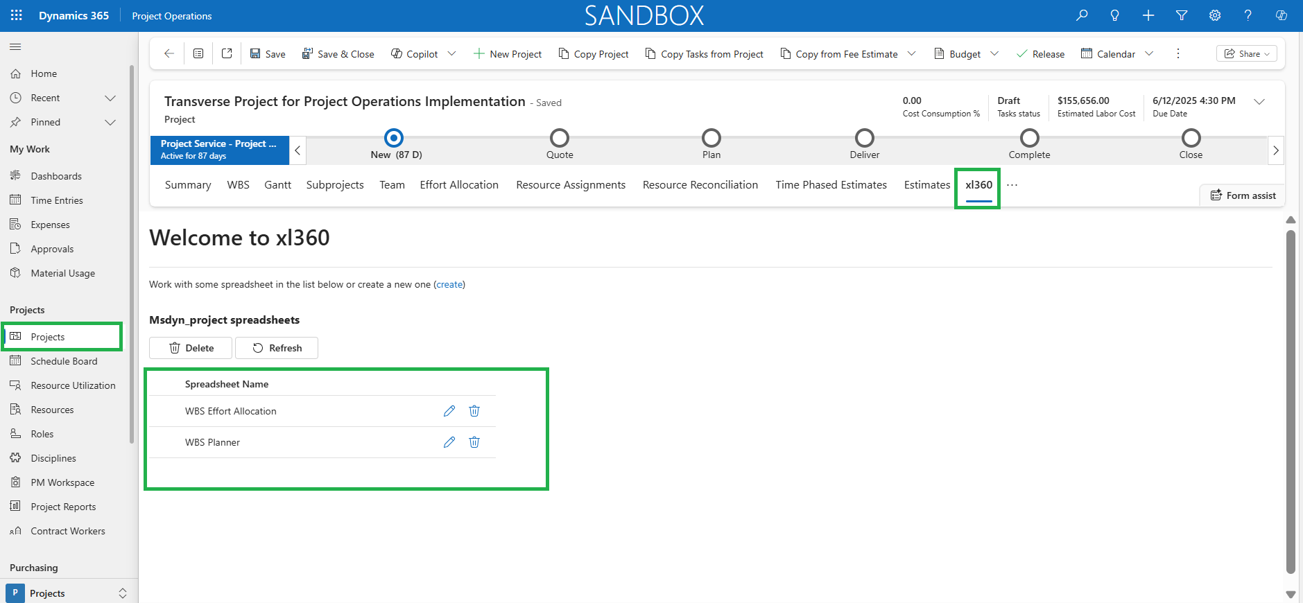1303x603 pixels.
Task: Expand the Recent section chevron
Action: click(110, 98)
